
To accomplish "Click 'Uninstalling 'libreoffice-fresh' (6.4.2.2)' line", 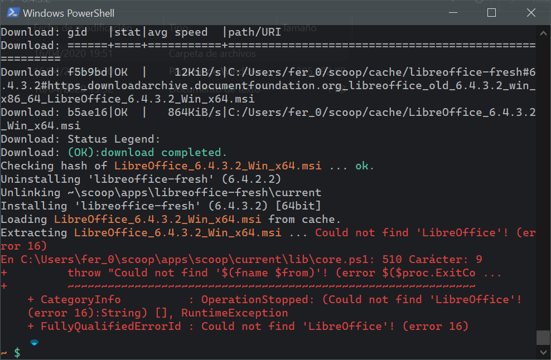I will 141,179.
